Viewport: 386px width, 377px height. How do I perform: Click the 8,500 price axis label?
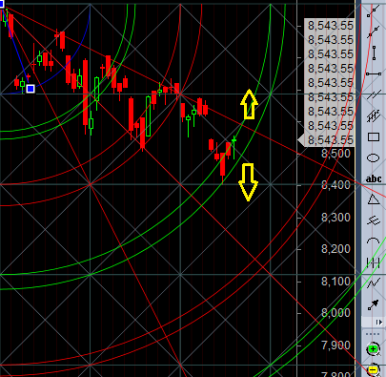tap(335, 154)
